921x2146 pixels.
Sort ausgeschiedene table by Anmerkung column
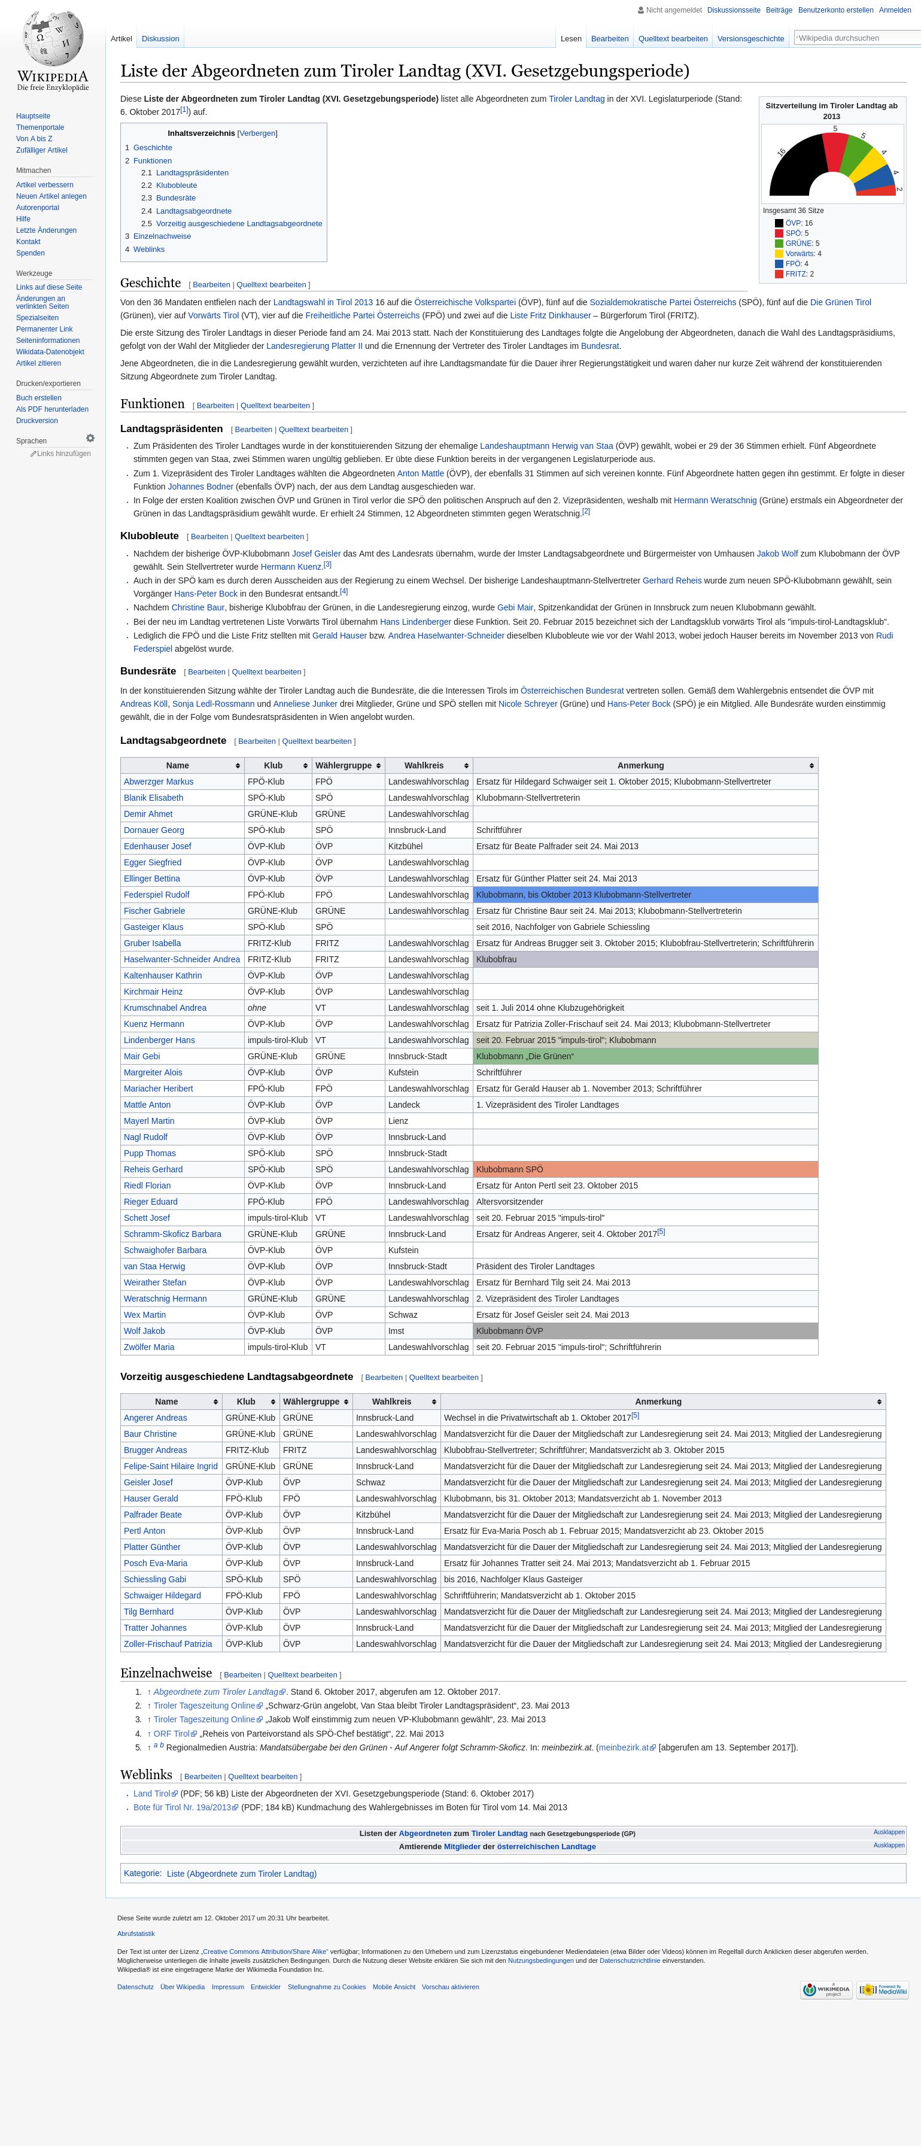663,1401
